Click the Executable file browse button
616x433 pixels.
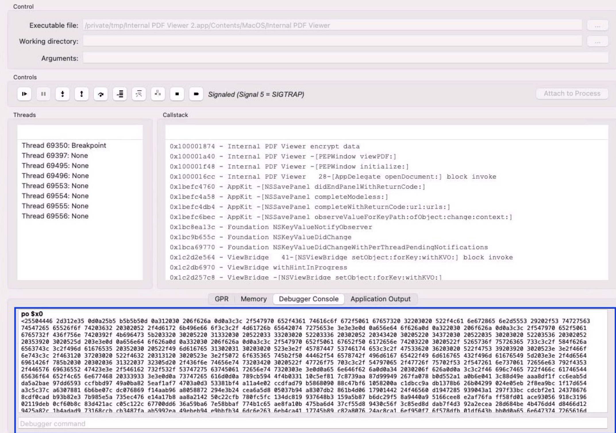pos(597,26)
